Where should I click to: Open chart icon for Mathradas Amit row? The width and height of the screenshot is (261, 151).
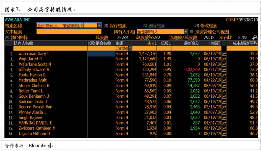click(x=224, y=80)
